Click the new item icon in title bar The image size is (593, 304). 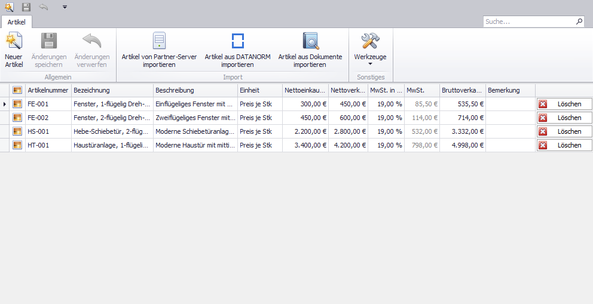point(9,7)
